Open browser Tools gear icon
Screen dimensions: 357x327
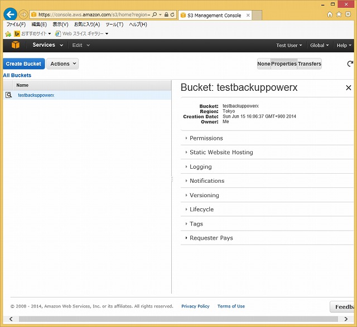coord(348,14)
